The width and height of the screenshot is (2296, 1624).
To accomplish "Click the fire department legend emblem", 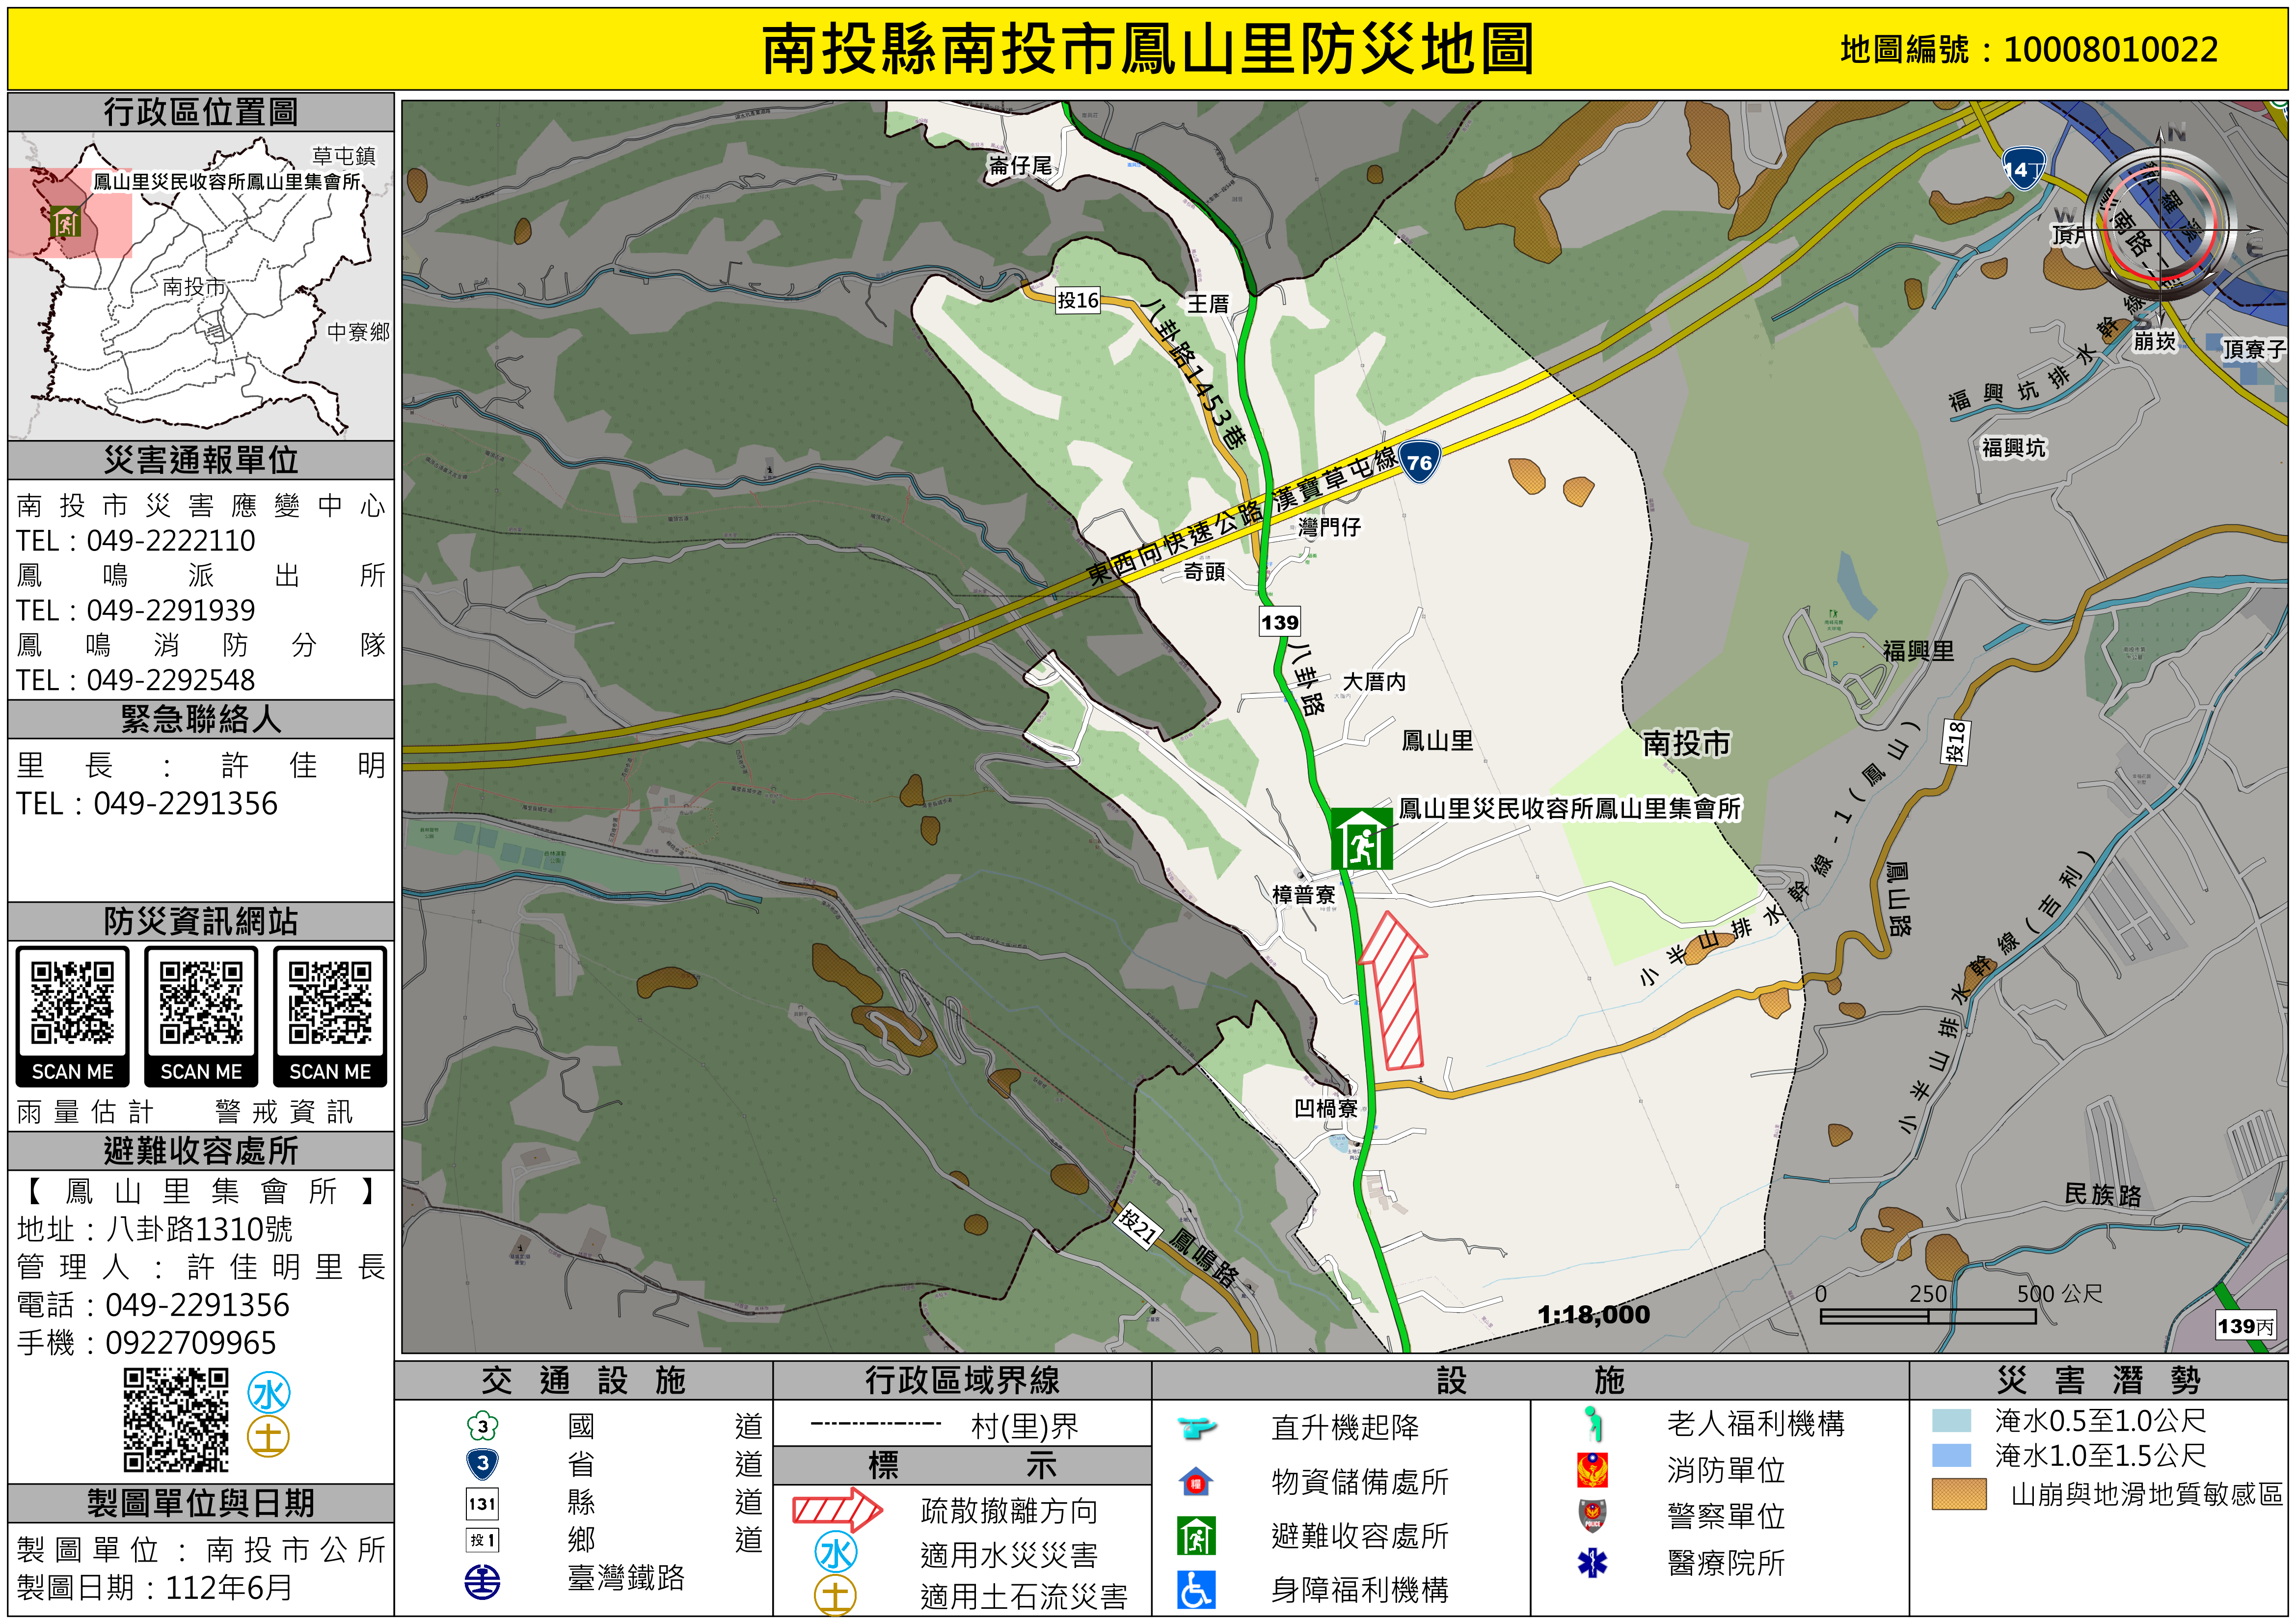I will tap(1592, 1470).
